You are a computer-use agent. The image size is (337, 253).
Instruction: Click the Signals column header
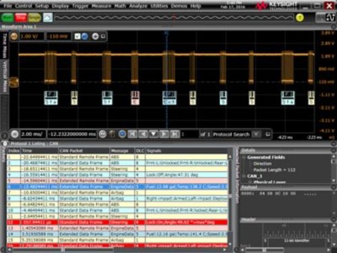click(187, 150)
